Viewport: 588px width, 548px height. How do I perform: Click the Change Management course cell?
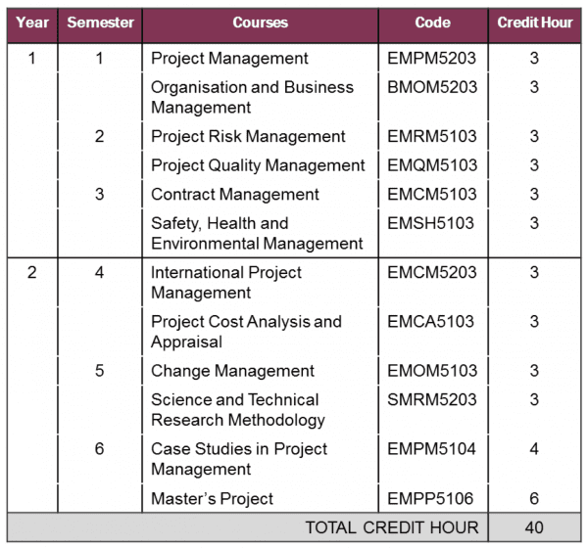click(232, 371)
